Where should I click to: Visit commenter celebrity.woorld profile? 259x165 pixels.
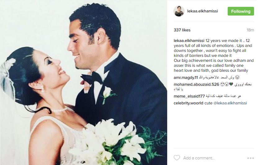[x=188, y=103]
